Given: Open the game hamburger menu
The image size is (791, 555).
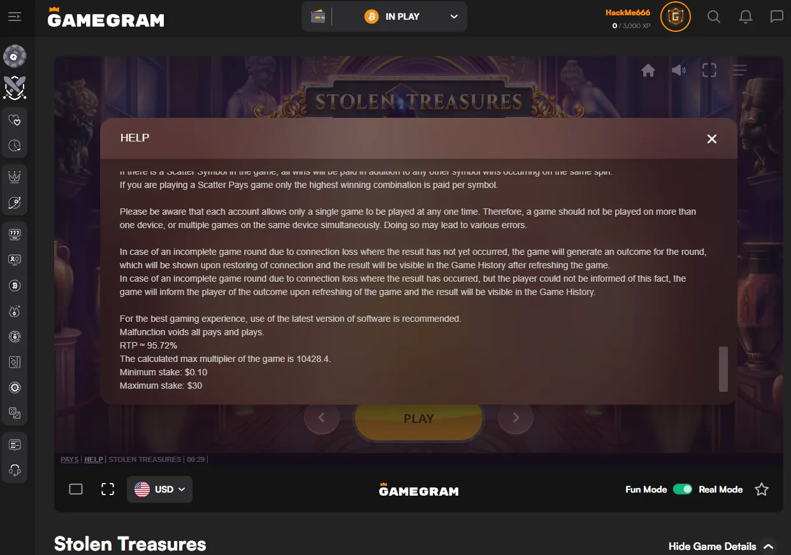Looking at the screenshot, I should (739, 70).
